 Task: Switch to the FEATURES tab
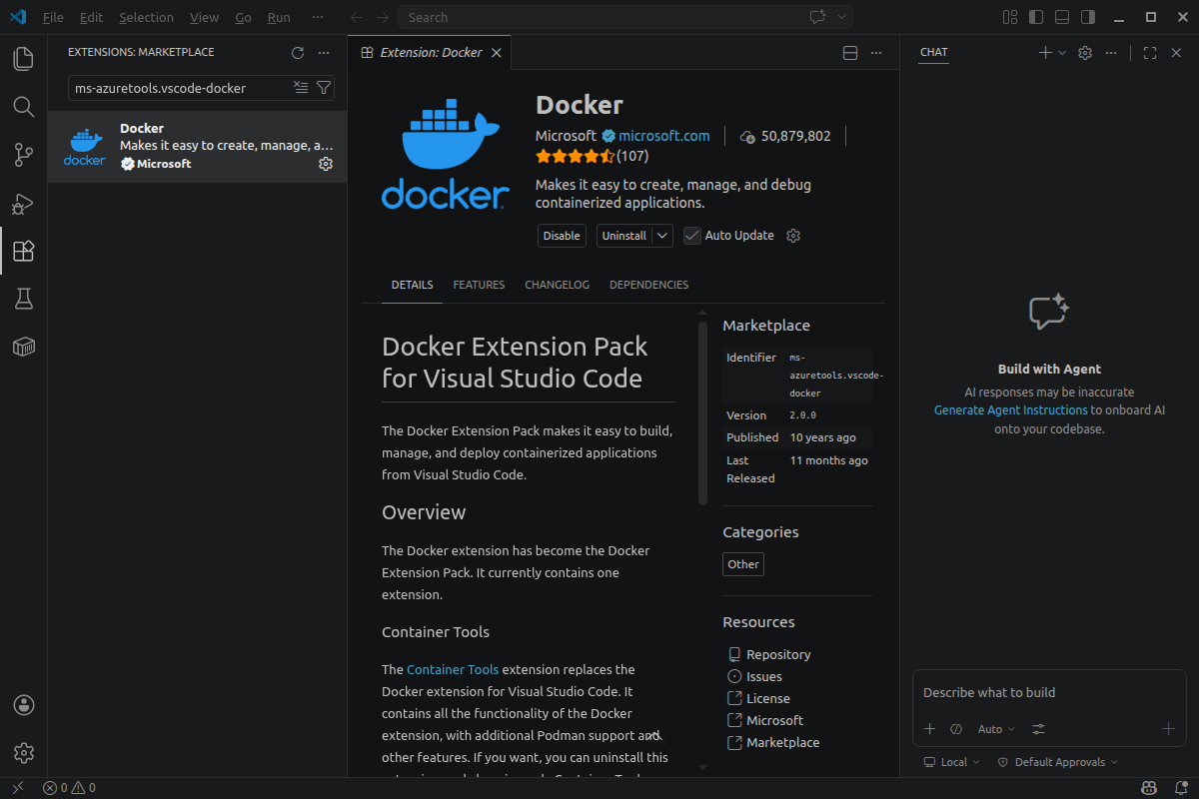tap(479, 285)
